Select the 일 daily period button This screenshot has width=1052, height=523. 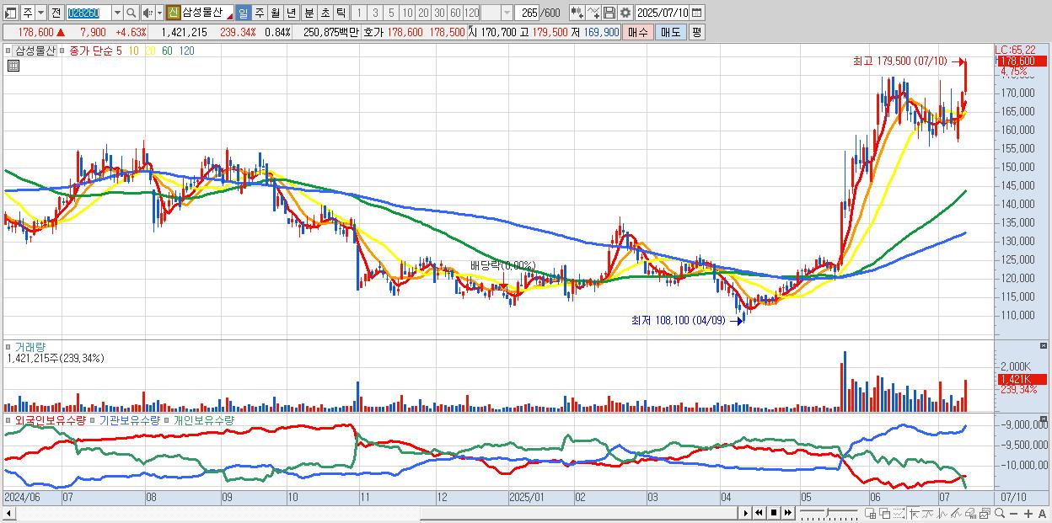tap(243, 13)
